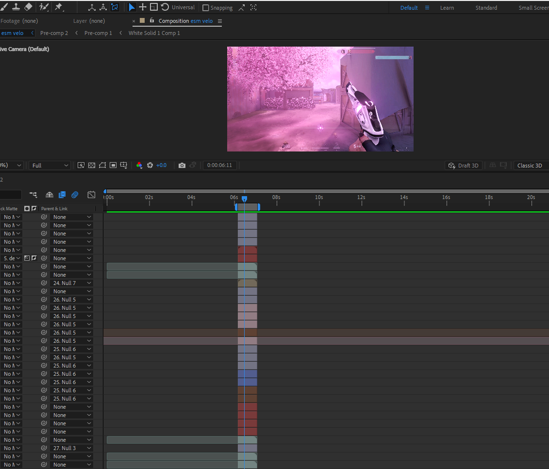The width and height of the screenshot is (549, 469).
Task: Switch to Local Axis mode
Action: (x=92, y=7)
